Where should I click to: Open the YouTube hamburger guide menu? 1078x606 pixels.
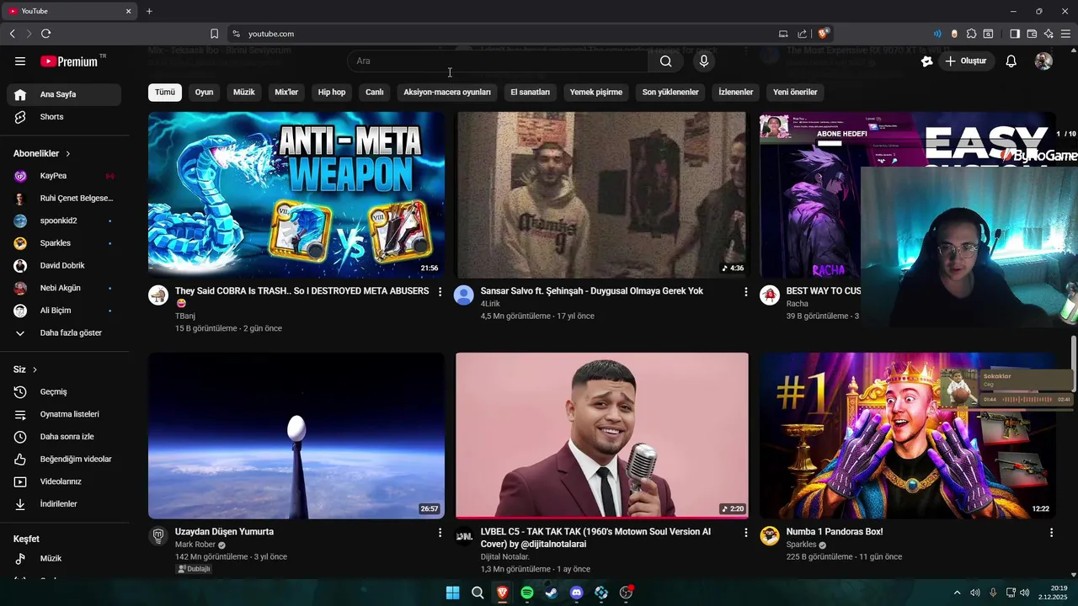(x=20, y=61)
